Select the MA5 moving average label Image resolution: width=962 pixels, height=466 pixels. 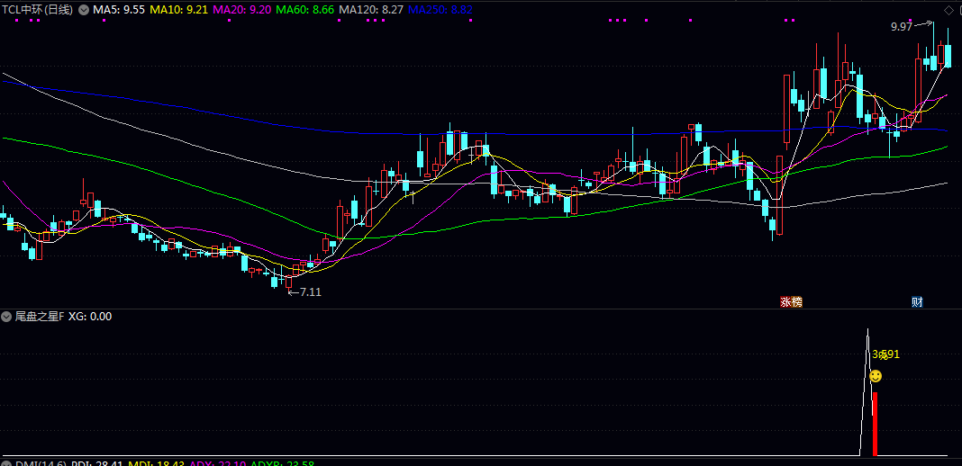[119, 10]
